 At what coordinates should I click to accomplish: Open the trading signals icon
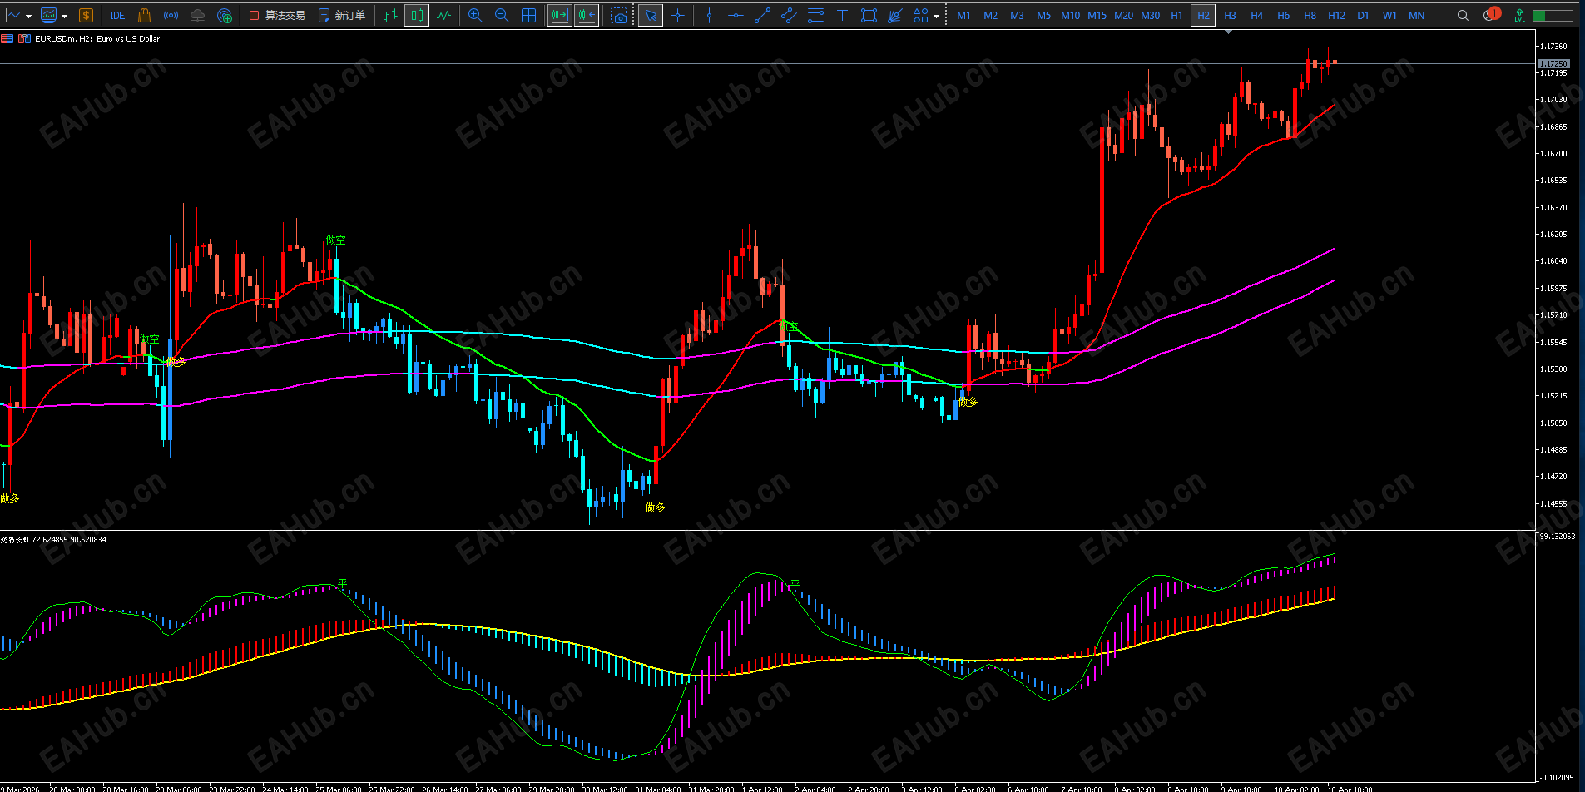pyautogui.click(x=171, y=15)
